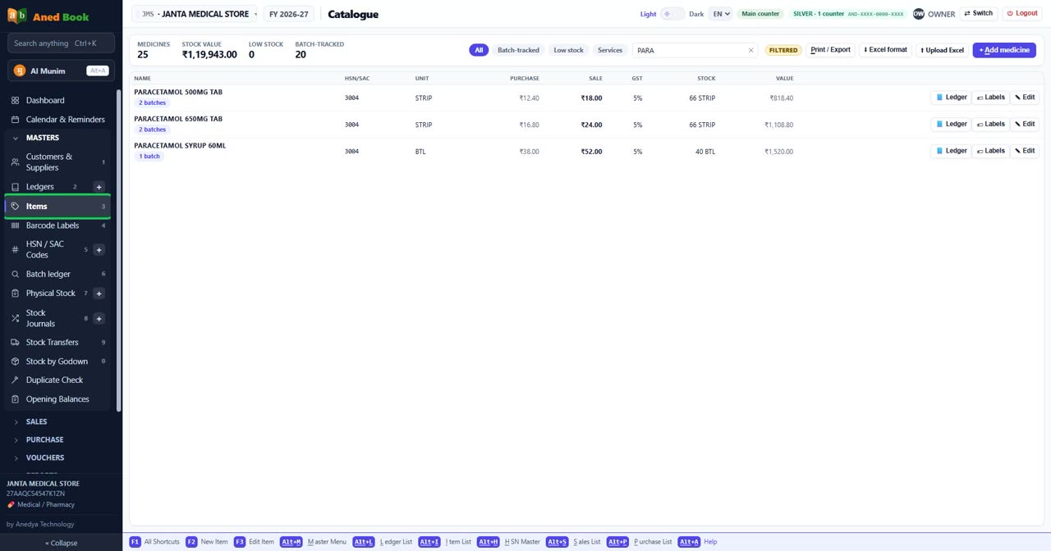1051x551 pixels.
Task: Show Low stock filter
Action: 568,50
